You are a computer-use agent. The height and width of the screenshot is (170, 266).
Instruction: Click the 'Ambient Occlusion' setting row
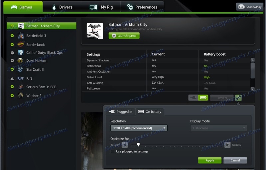click(x=166, y=71)
